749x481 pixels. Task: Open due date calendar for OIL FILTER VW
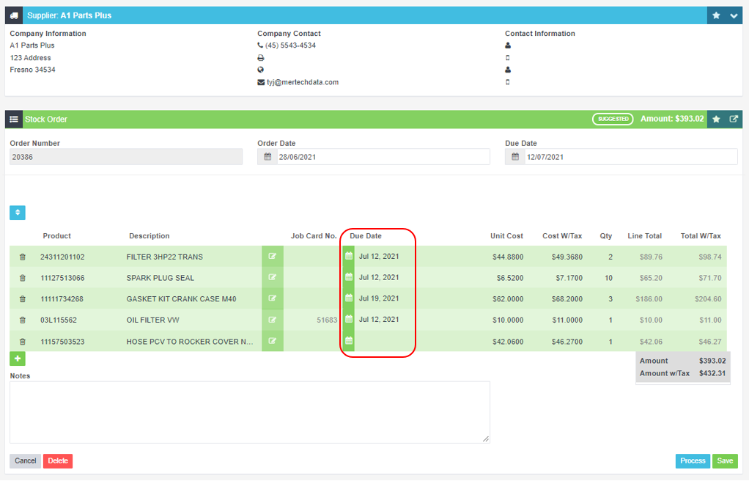(349, 320)
